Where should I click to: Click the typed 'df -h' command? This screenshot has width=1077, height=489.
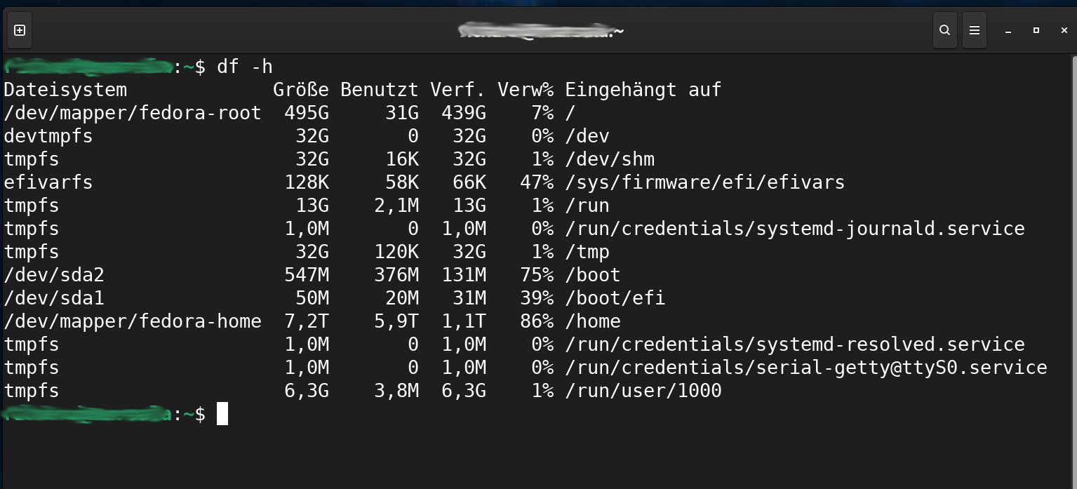click(x=245, y=67)
